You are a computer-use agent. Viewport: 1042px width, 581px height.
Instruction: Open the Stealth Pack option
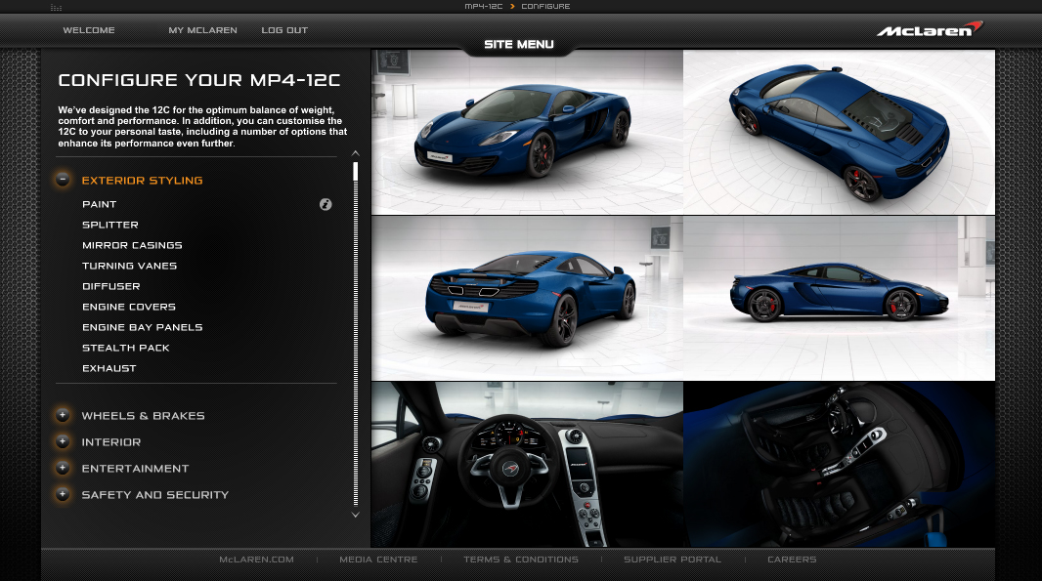pyautogui.click(x=126, y=348)
